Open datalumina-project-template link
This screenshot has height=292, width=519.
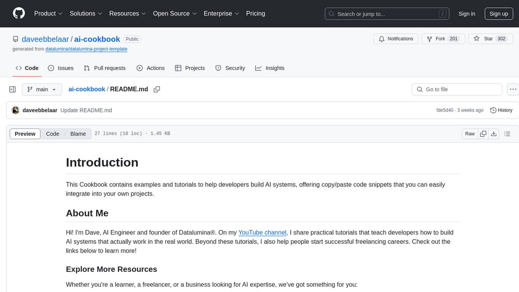pyautogui.click(x=86, y=49)
